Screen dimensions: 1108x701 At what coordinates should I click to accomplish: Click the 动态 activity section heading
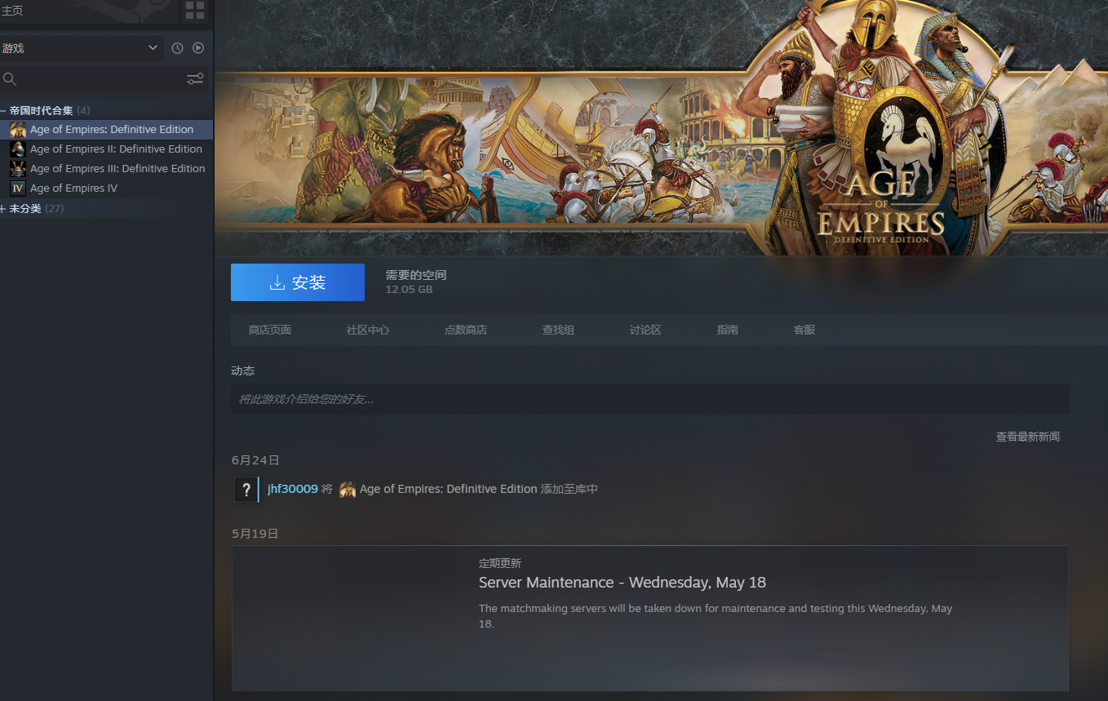tap(243, 370)
